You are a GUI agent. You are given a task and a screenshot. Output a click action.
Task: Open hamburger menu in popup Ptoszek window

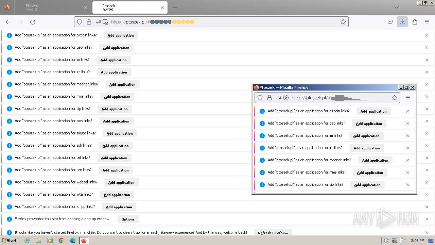pyautogui.click(x=408, y=98)
